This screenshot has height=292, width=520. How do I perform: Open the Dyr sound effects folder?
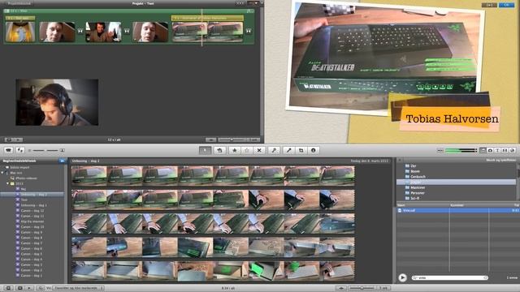click(x=414, y=165)
